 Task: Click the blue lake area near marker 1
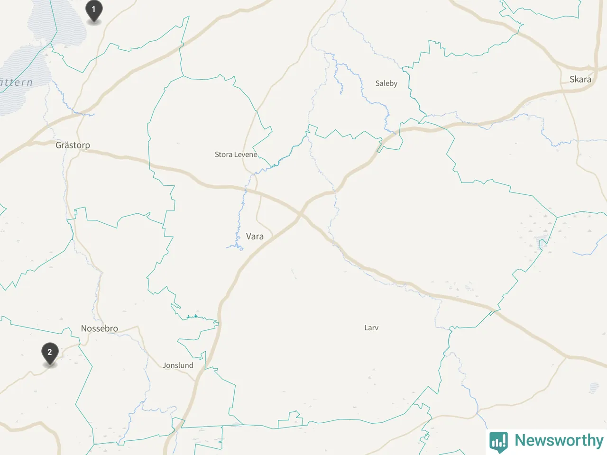(x=57, y=24)
